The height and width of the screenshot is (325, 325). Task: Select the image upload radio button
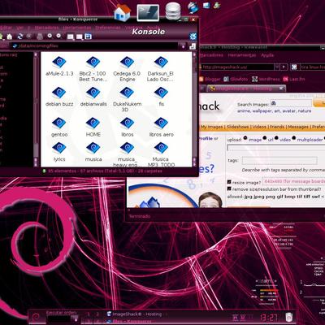pos(245,138)
